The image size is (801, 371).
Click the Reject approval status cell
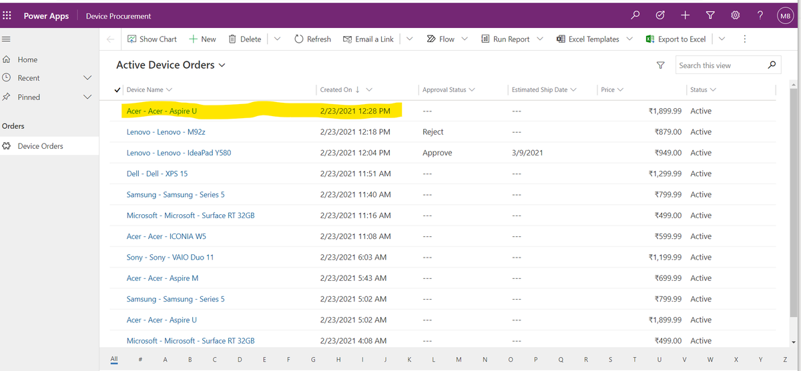(x=433, y=132)
